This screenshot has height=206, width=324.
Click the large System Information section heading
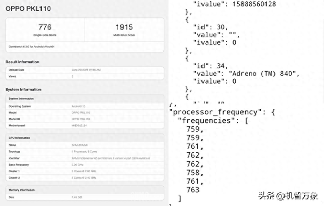coord(23,89)
